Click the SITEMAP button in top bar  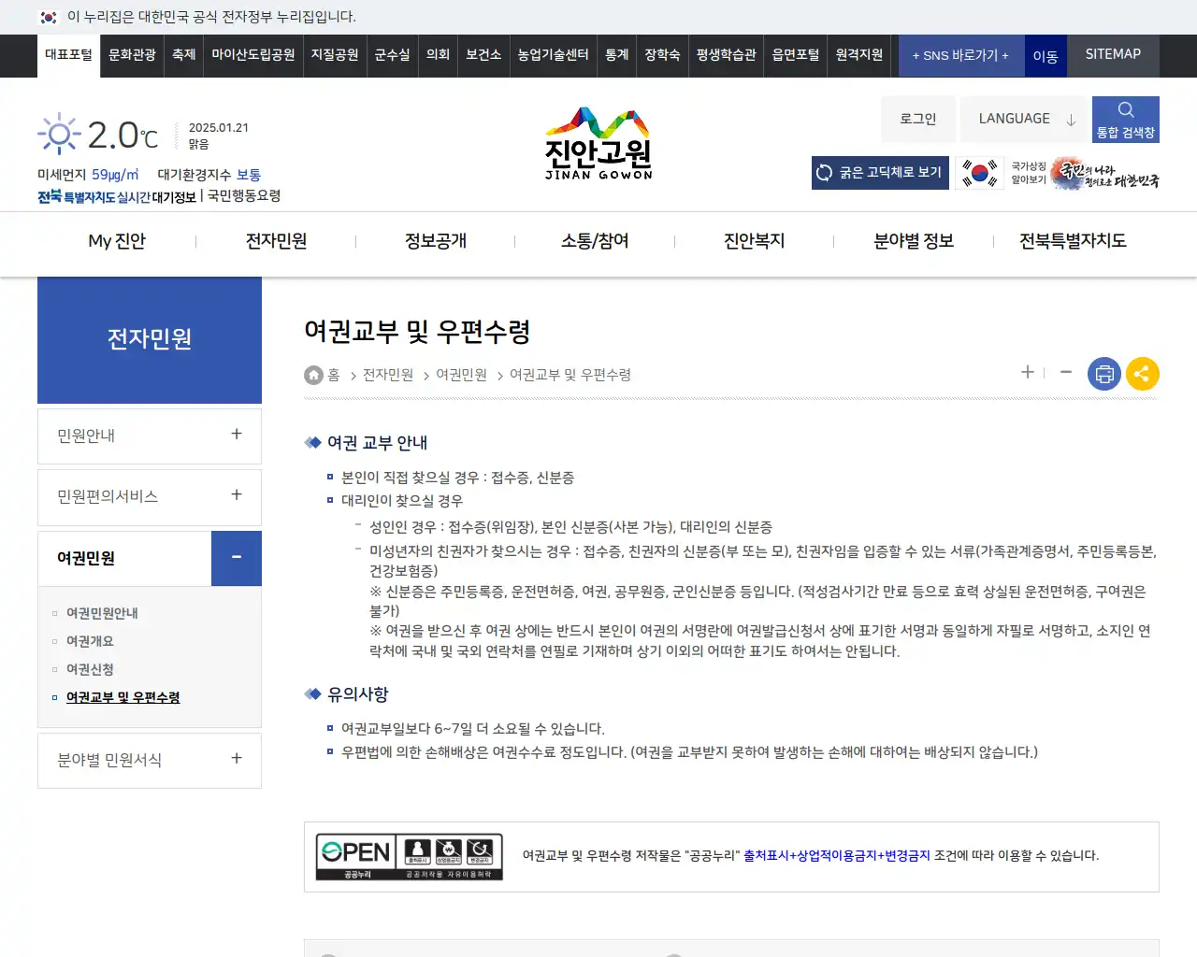(1112, 55)
